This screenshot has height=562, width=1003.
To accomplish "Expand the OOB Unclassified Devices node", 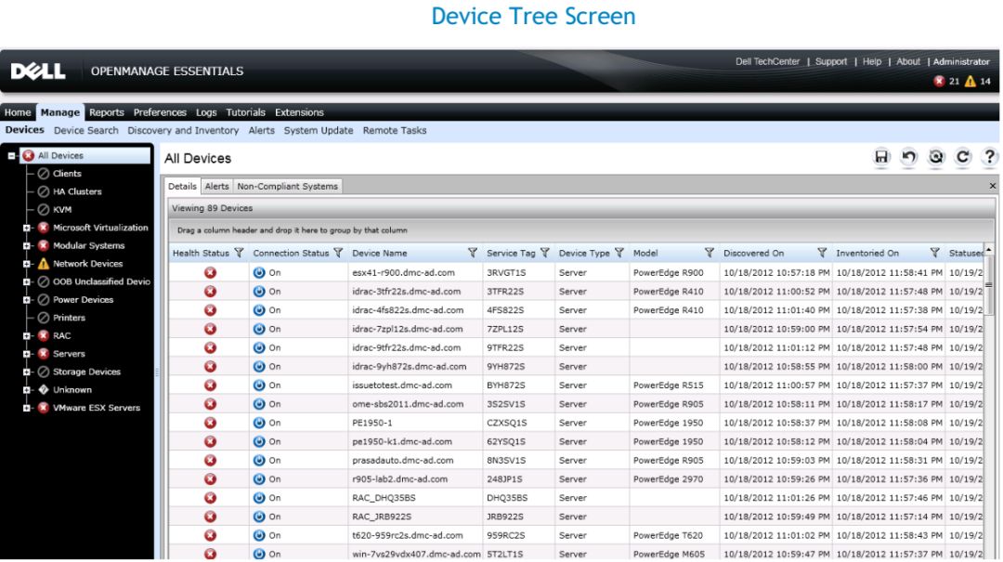I will pos(27,281).
